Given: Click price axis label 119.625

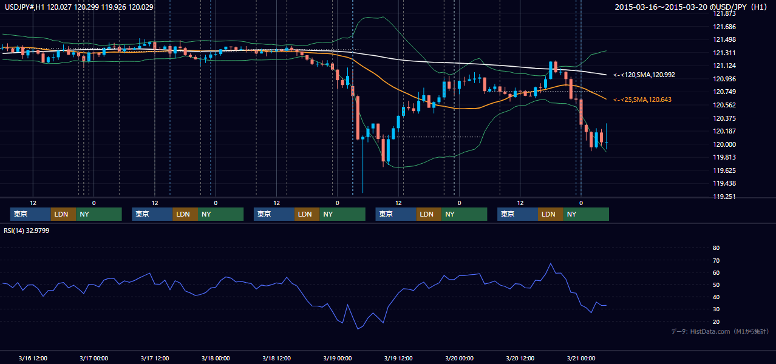Looking at the screenshot, I should [724, 170].
